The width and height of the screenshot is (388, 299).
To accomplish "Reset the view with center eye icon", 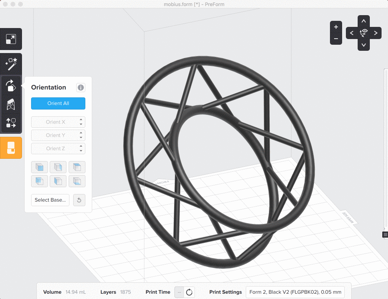I will pyautogui.click(x=363, y=33).
